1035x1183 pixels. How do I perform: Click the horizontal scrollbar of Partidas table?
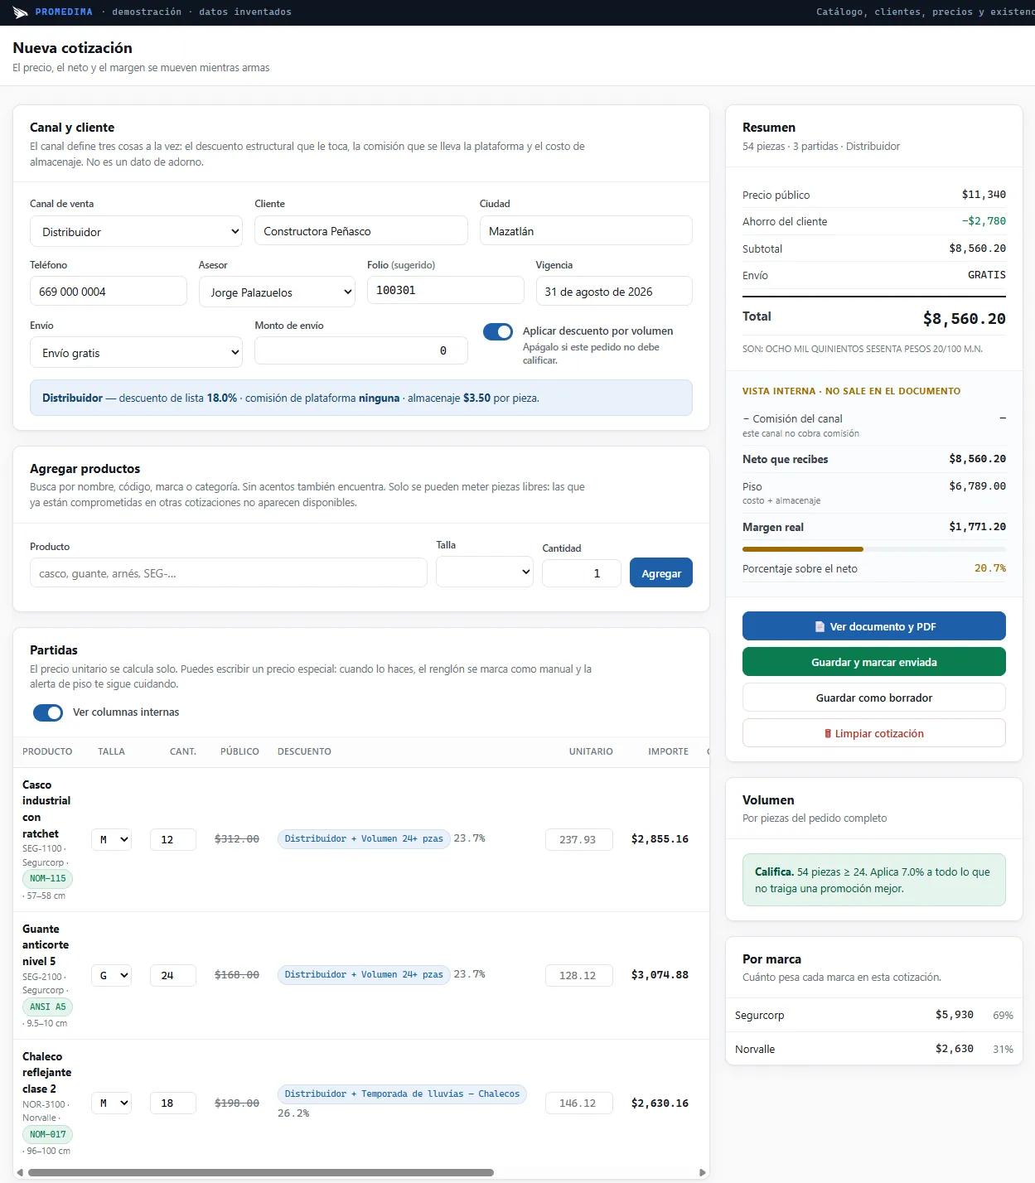(x=261, y=1172)
